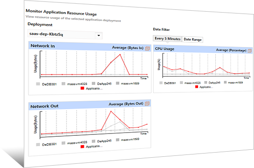Toggle DeApp245 series in Network Out legend
The height and width of the screenshot is (168, 254).
(x=102, y=141)
